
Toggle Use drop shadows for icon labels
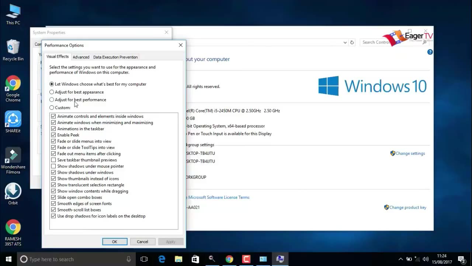coord(53,216)
